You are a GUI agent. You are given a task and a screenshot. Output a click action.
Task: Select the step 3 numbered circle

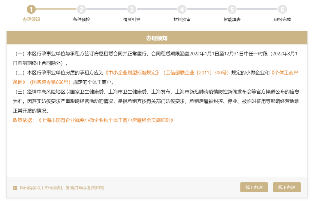[x=132, y=9]
